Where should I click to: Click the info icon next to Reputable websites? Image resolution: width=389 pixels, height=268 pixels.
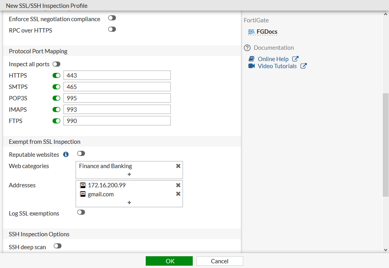(65, 154)
